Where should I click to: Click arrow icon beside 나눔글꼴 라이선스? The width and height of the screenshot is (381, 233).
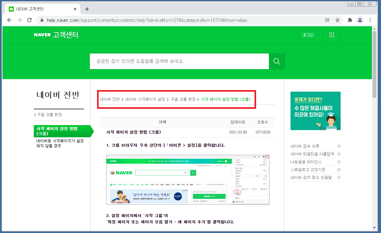click(x=339, y=162)
